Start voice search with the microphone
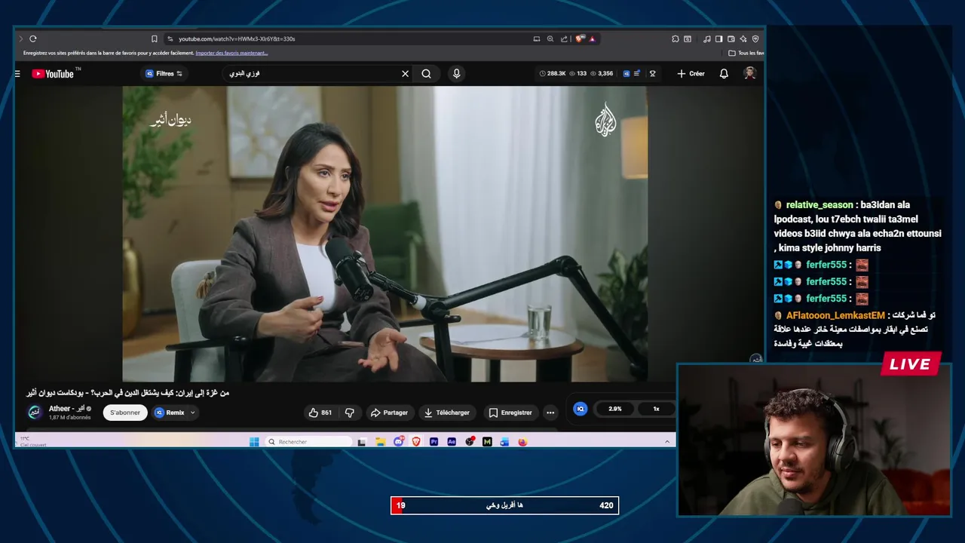 coord(456,73)
